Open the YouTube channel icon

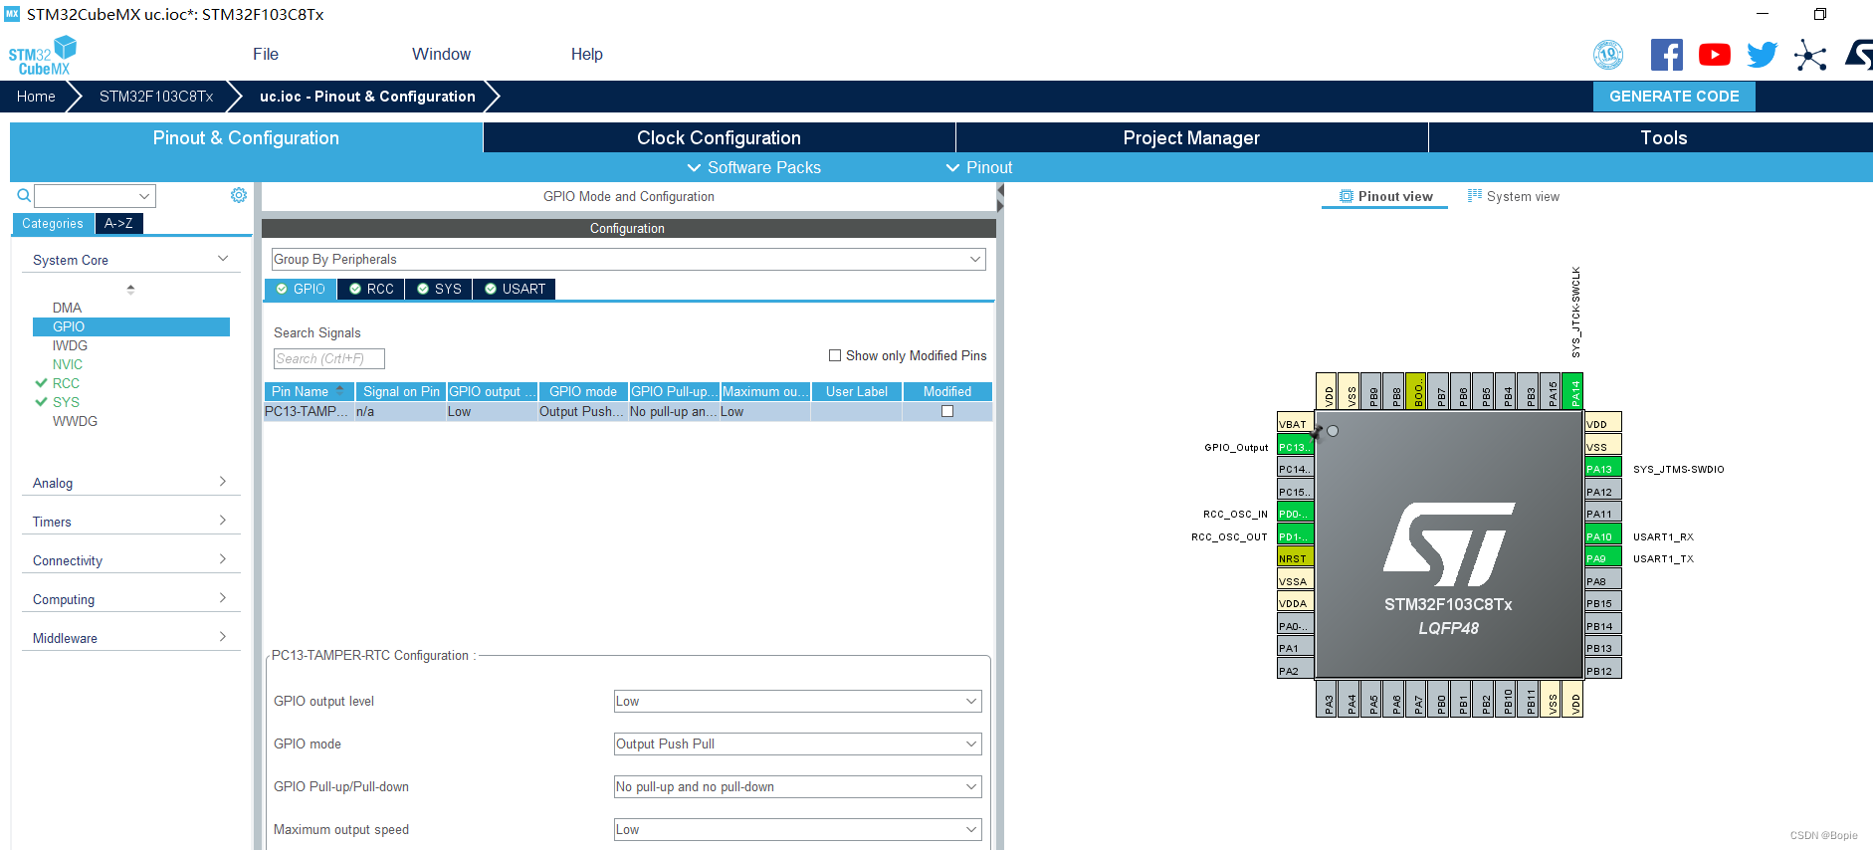1714,55
